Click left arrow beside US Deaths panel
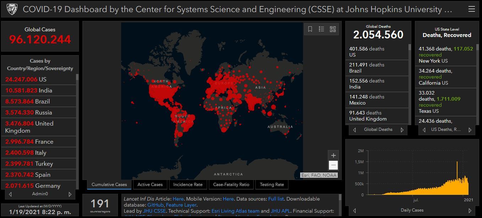The image size is (482, 218). (424, 130)
